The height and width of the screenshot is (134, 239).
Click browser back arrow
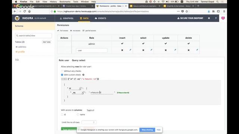[x=15, y=12]
